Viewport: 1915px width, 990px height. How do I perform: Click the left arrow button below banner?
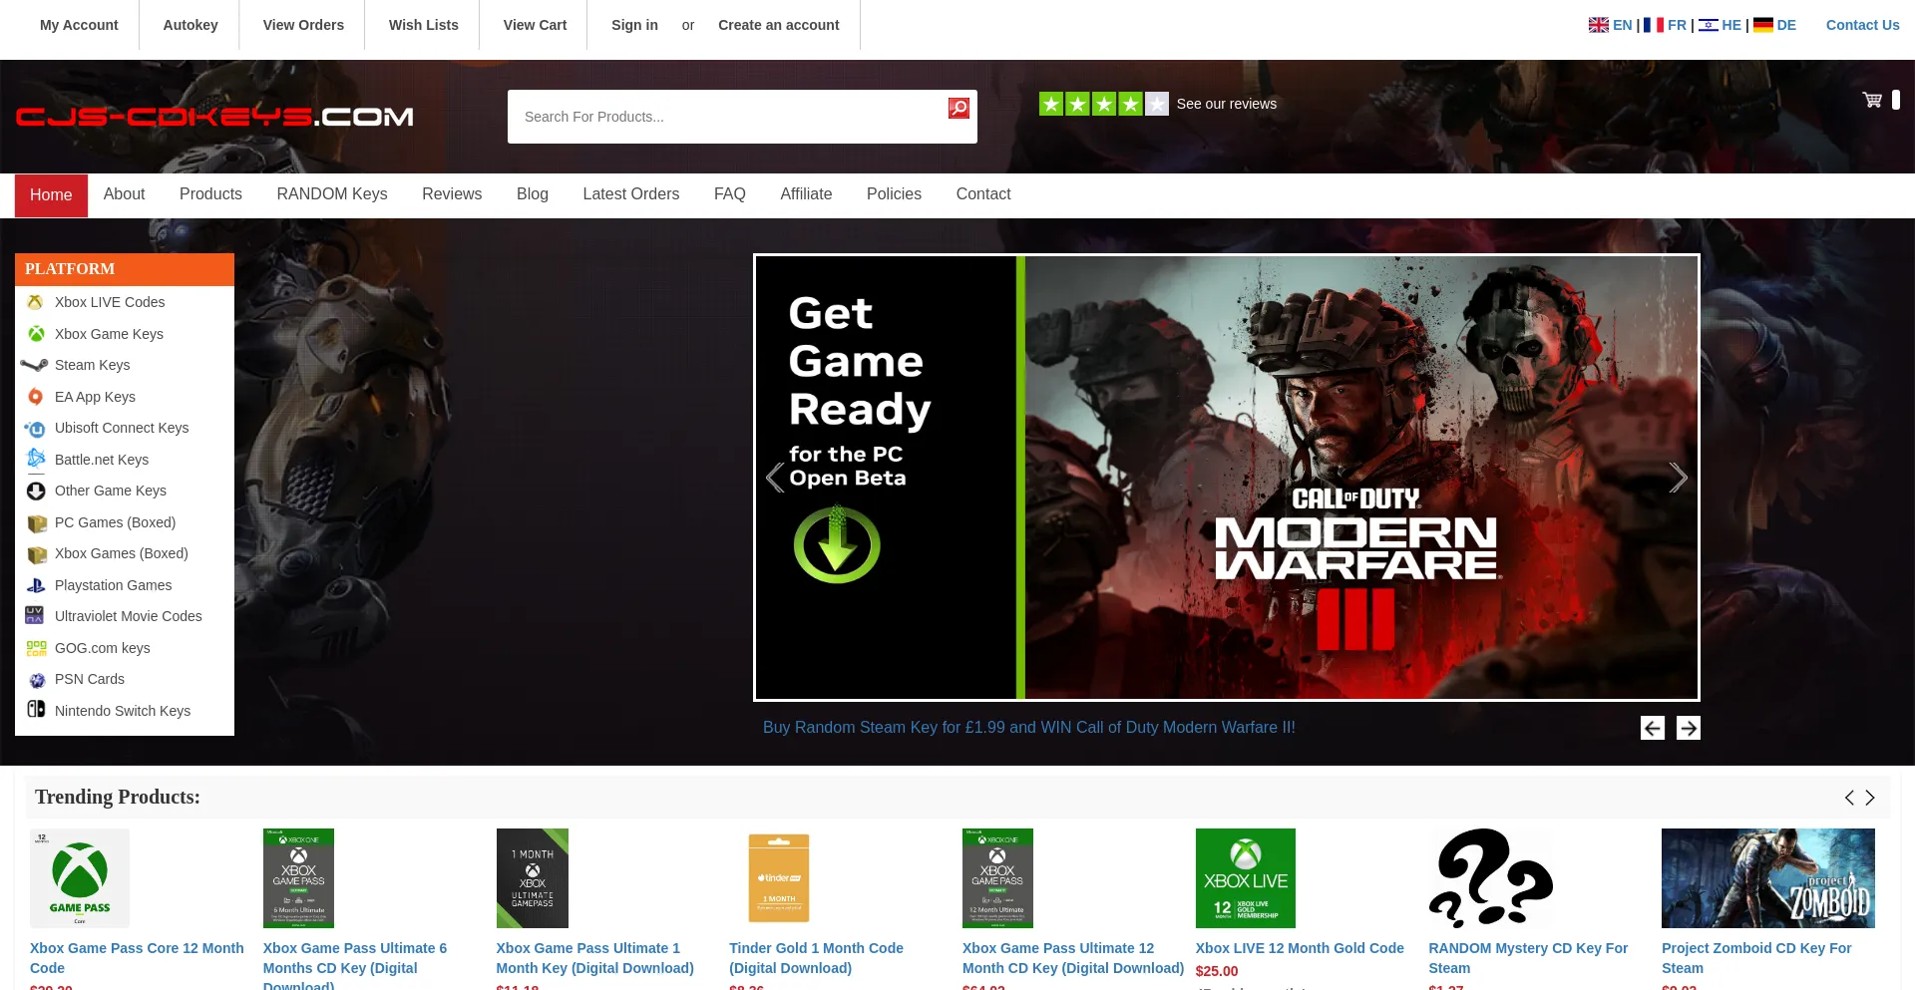pyautogui.click(x=1653, y=728)
